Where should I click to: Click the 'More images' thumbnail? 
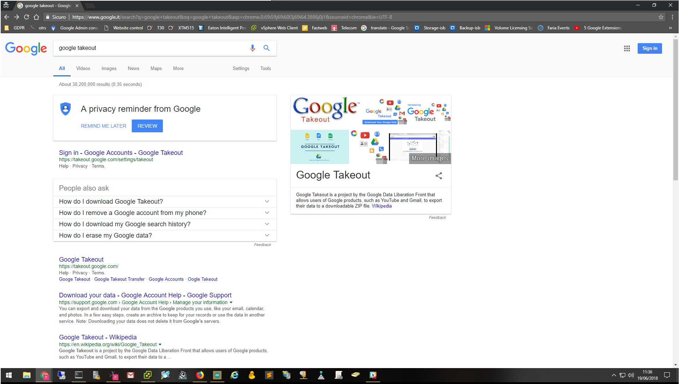430,158
